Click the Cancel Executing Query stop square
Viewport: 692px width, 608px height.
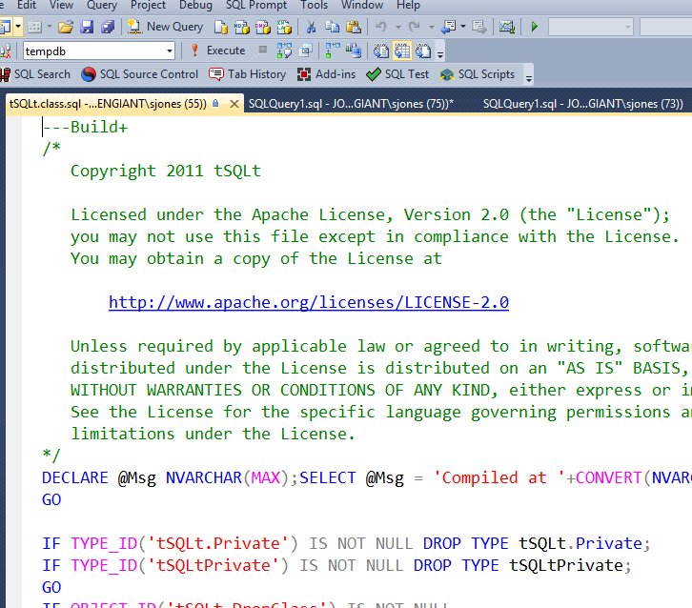(x=262, y=50)
